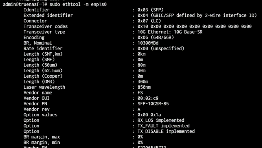Click the Vendor OUI 00:02:c9 value

point(148,98)
